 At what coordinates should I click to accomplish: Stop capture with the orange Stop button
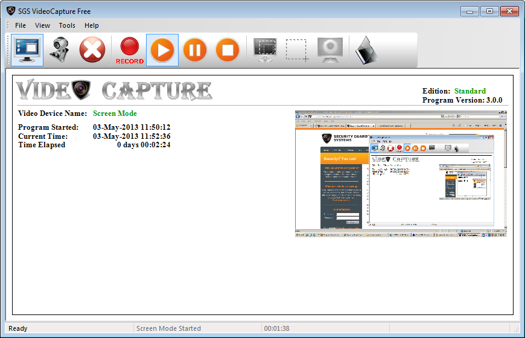[x=227, y=50]
